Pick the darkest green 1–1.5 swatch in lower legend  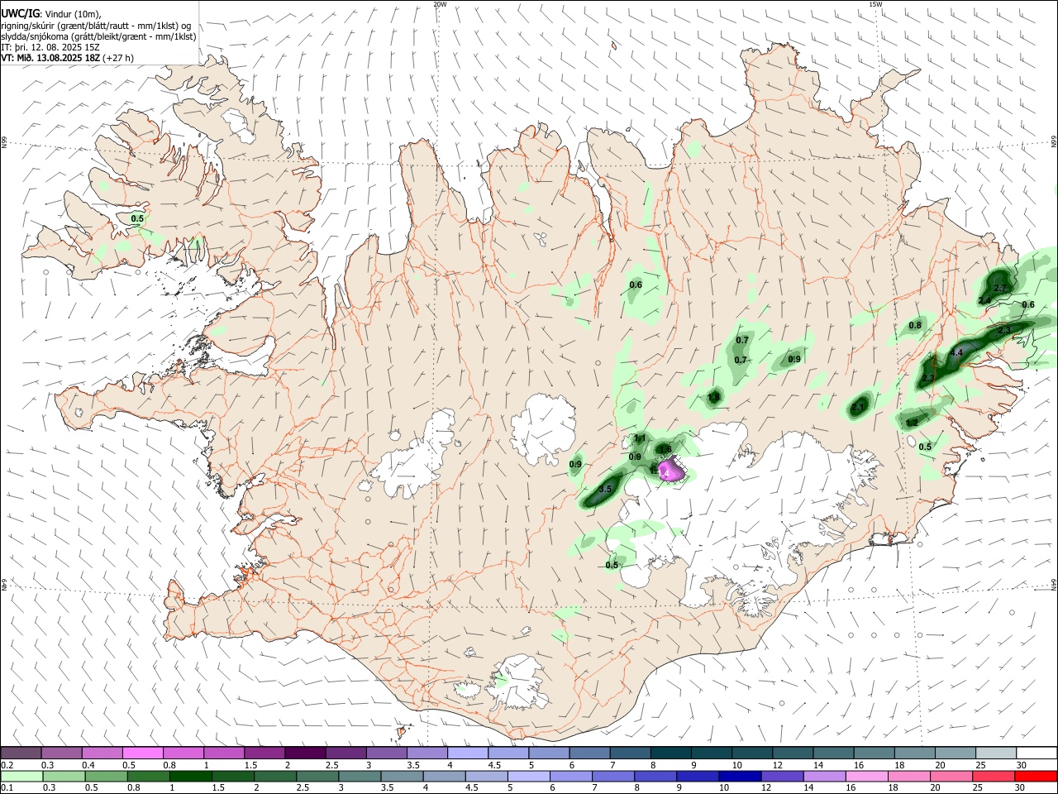click(x=190, y=776)
